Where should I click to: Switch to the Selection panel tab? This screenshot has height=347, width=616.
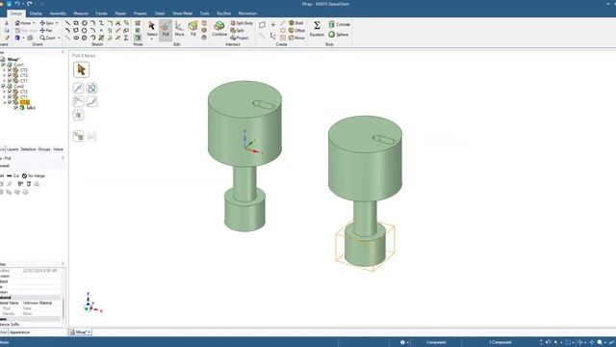tap(28, 149)
